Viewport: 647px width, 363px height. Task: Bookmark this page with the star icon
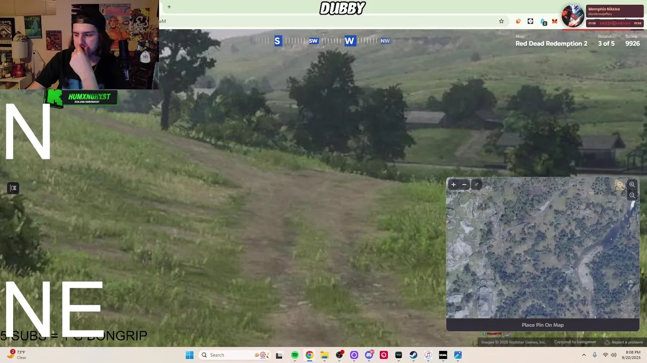click(x=501, y=21)
